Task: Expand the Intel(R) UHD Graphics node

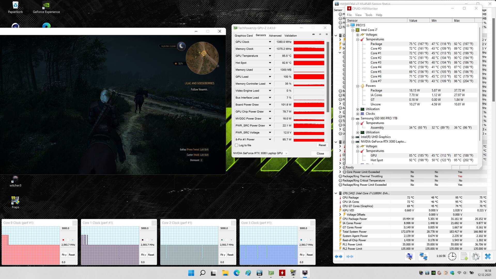Action: (353, 137)
